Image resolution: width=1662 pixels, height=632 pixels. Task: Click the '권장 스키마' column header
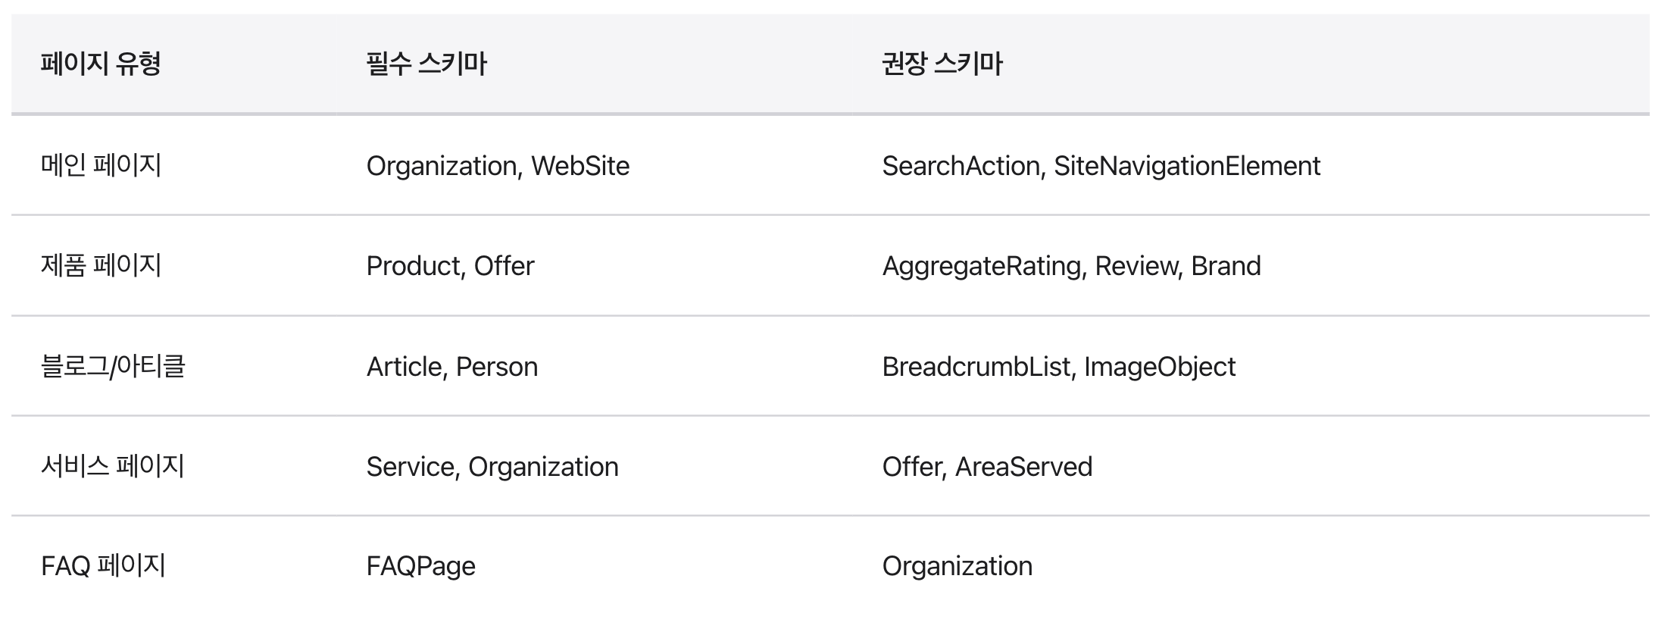coord(942,64)
